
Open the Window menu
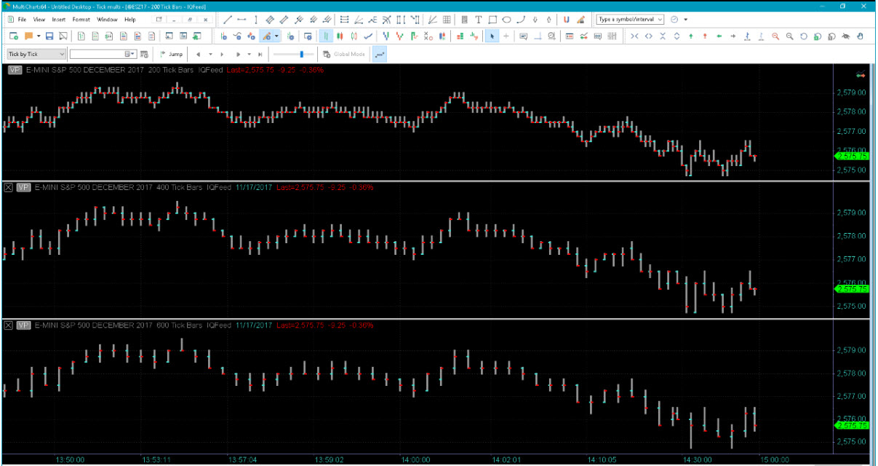107,19
